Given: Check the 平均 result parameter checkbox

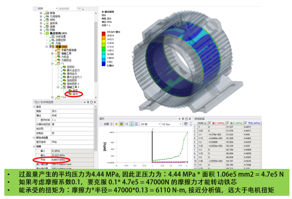Looking at the screenshot, I should coord(38,160).
